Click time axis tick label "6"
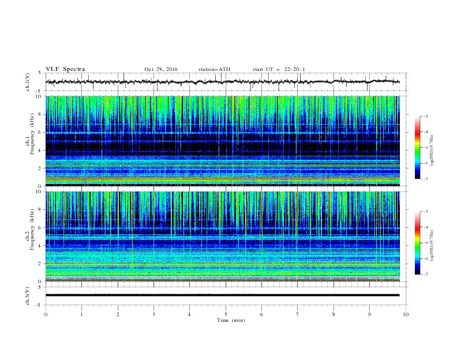 [261, 314]
